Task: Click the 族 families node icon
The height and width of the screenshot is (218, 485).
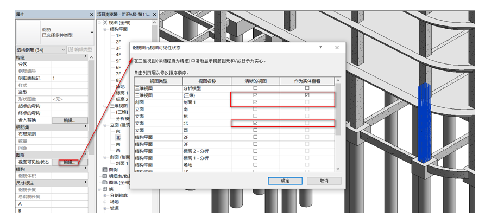Action: (105, 189)
